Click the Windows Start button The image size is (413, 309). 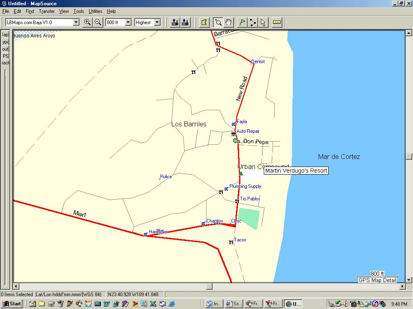point(11,304)
